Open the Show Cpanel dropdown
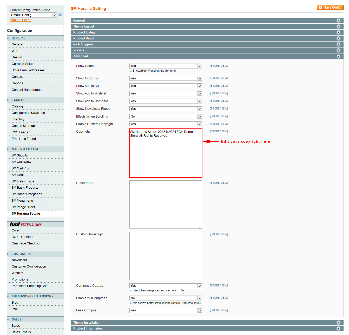 pyautogui.click(x=166, y=66)
